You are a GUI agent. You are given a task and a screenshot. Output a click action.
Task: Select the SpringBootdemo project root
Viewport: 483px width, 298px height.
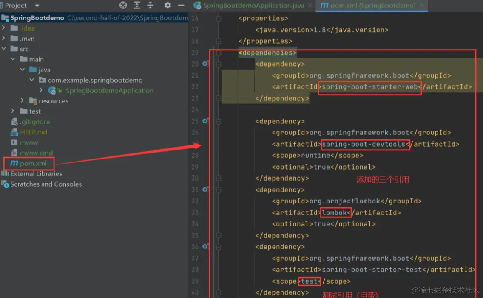(x=37, y=18)
